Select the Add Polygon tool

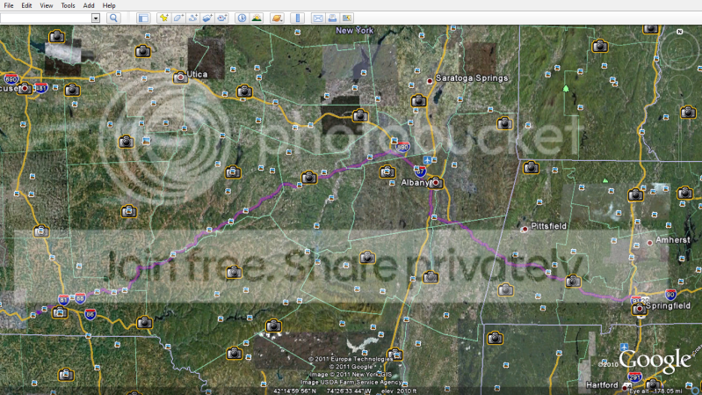pyautogui.click(x=178, y=18)
